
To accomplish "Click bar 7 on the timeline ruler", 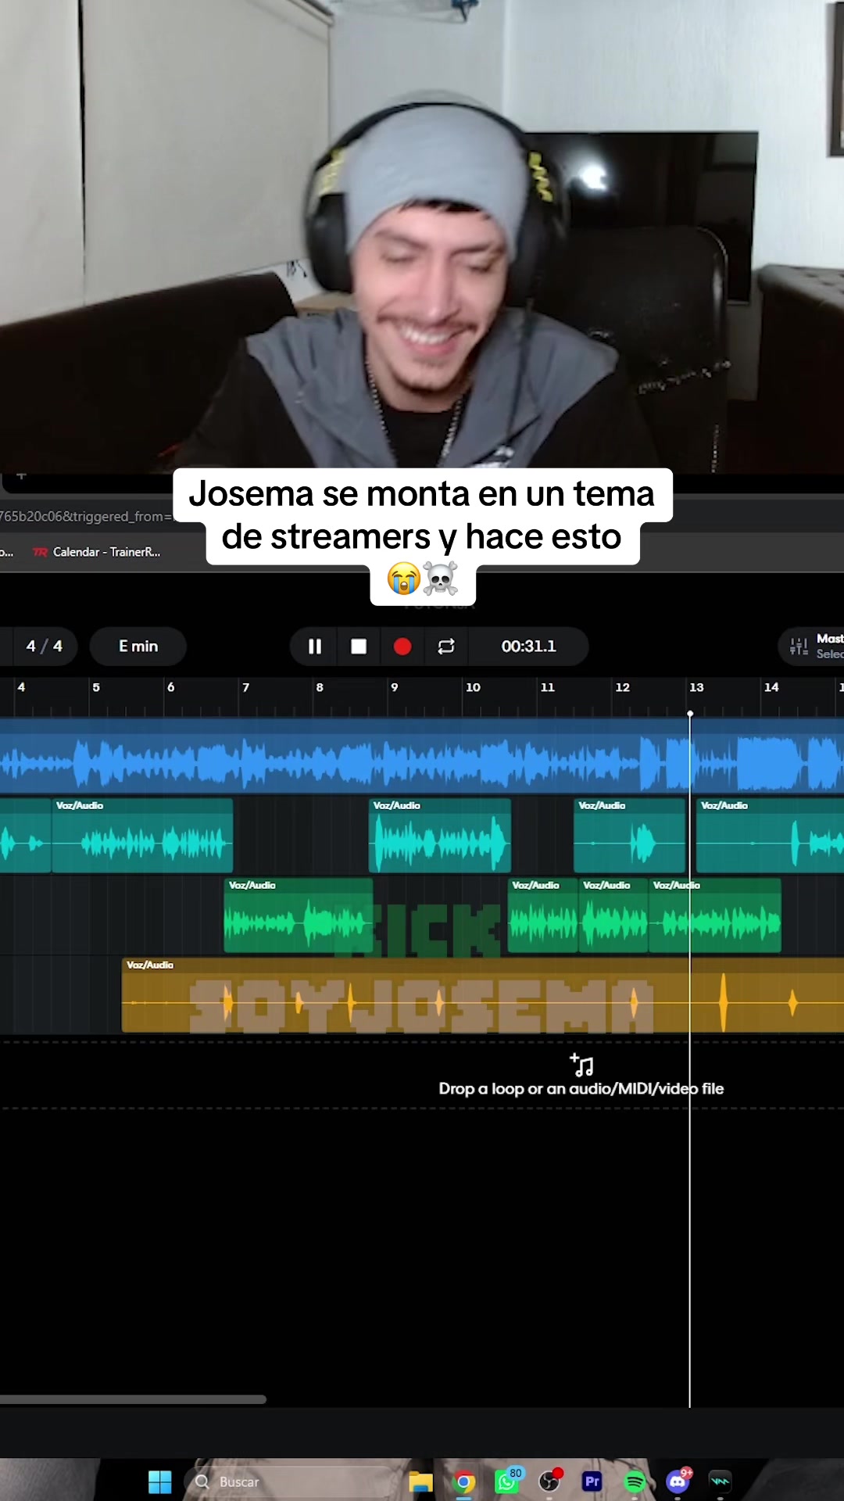I will [x=245, y=687].
